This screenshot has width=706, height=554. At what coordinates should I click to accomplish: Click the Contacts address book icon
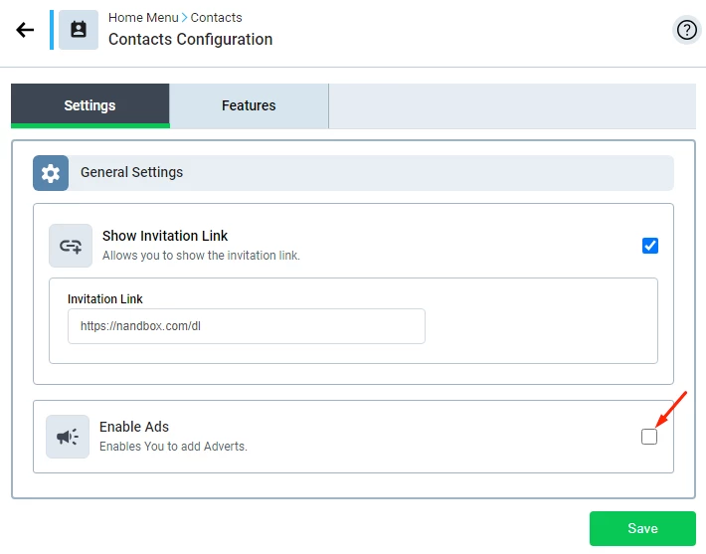point(79,30)
